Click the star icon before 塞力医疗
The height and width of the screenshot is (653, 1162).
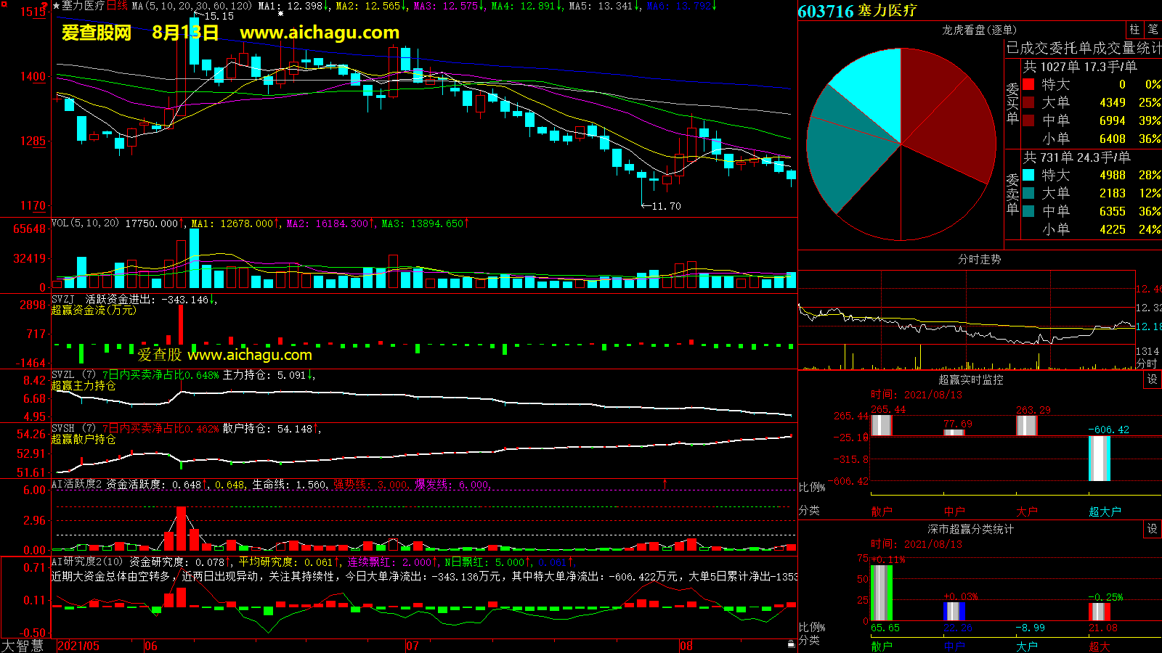57,6
